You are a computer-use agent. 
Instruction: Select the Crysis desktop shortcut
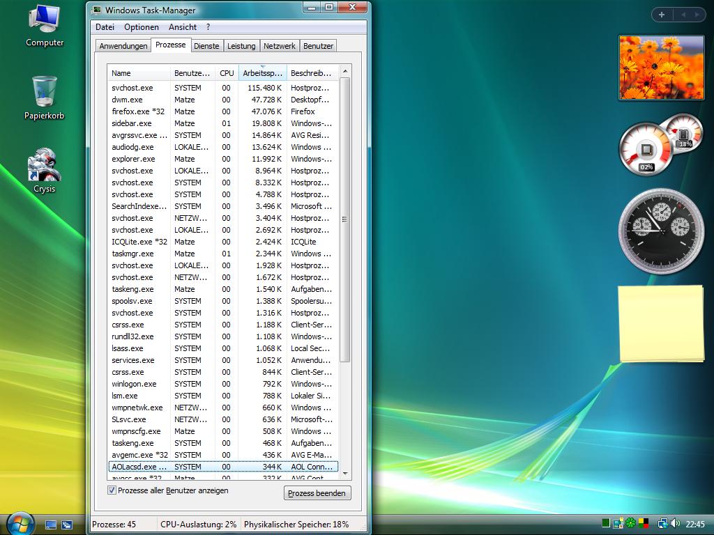coord(44,171)
